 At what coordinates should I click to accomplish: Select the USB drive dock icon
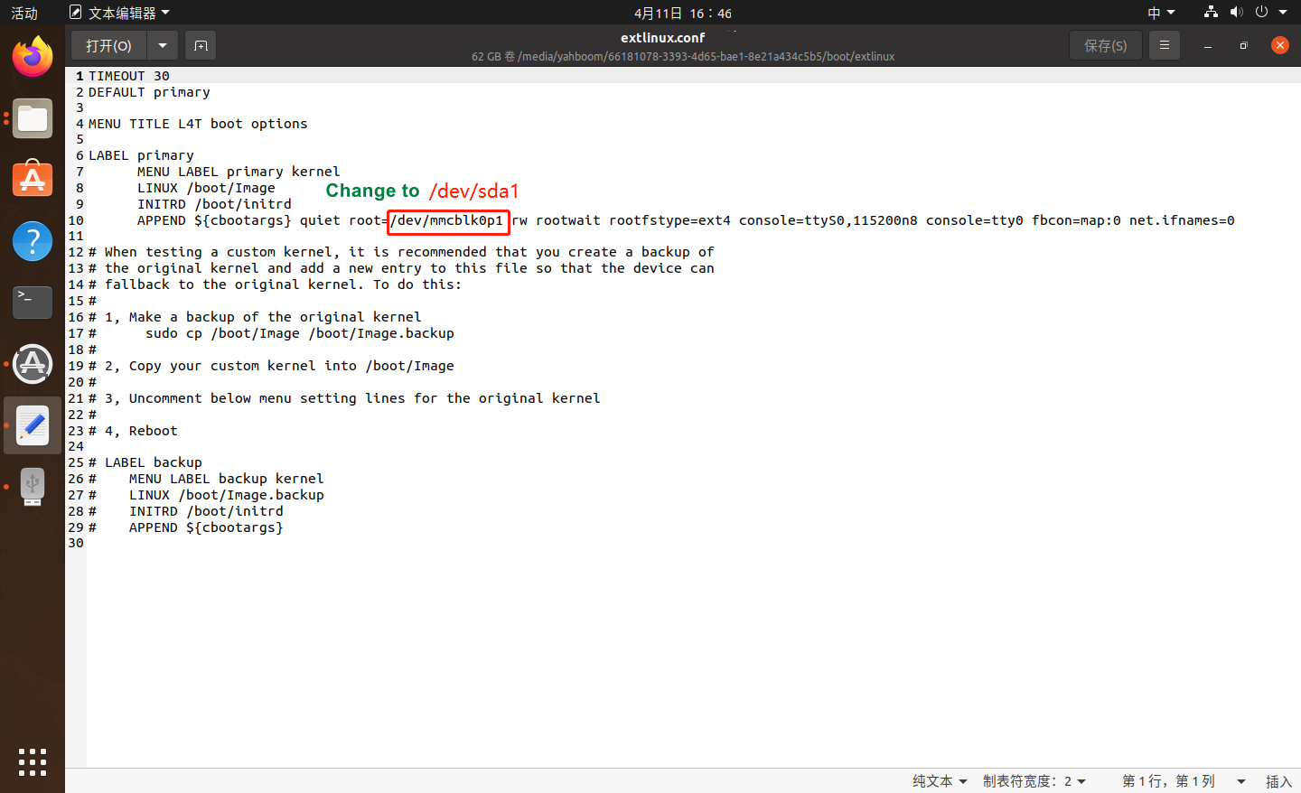tap(33, 487)
